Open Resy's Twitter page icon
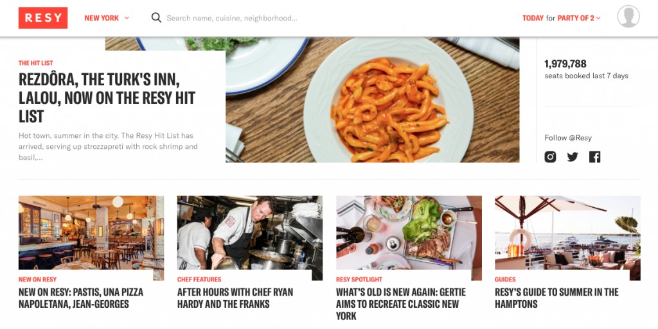Image resolution: width=658 pixels, height=329 pixels. pyautogui.click(x=573, y=157)
